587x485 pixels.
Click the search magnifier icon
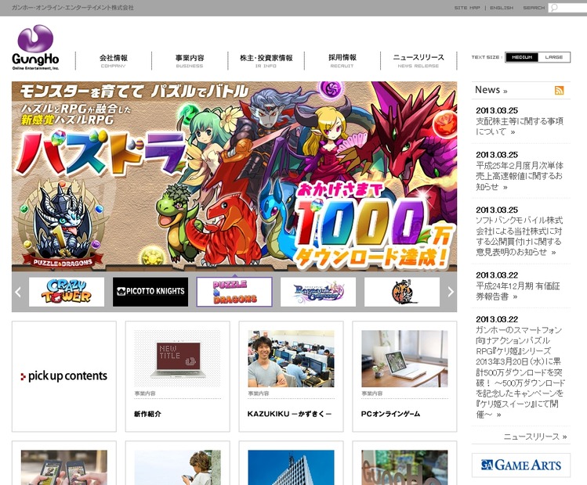point(554,8)
